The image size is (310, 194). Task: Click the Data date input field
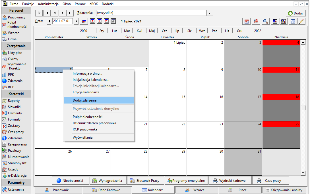click(63, 21)
